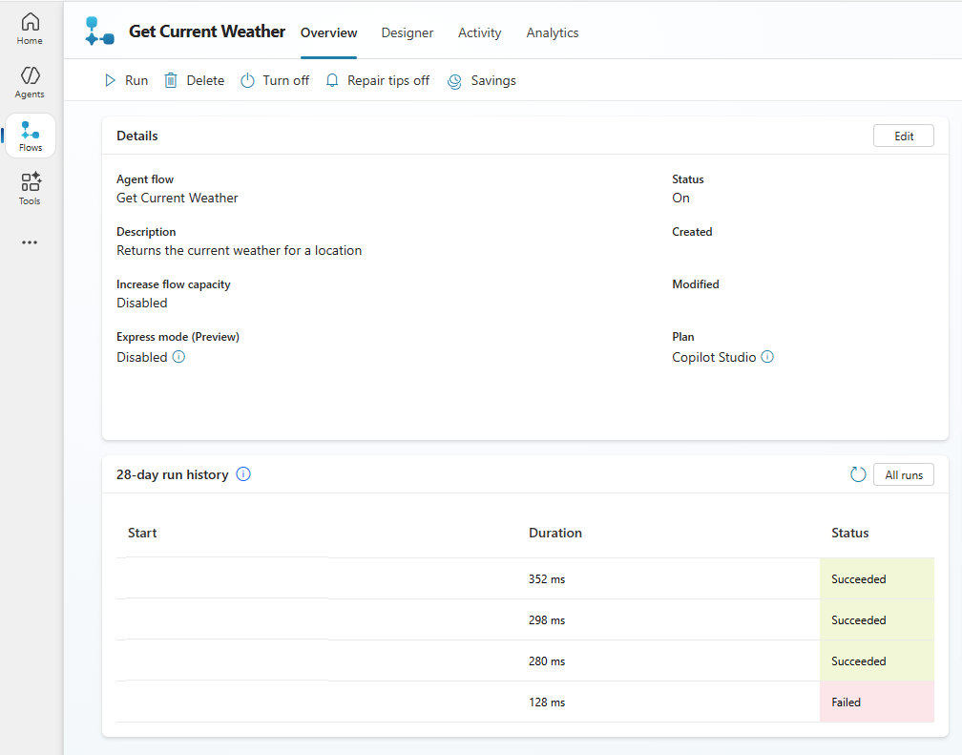Click the description 'Returns the current weather for a location'
962x755 pixels.
[240, 250]
